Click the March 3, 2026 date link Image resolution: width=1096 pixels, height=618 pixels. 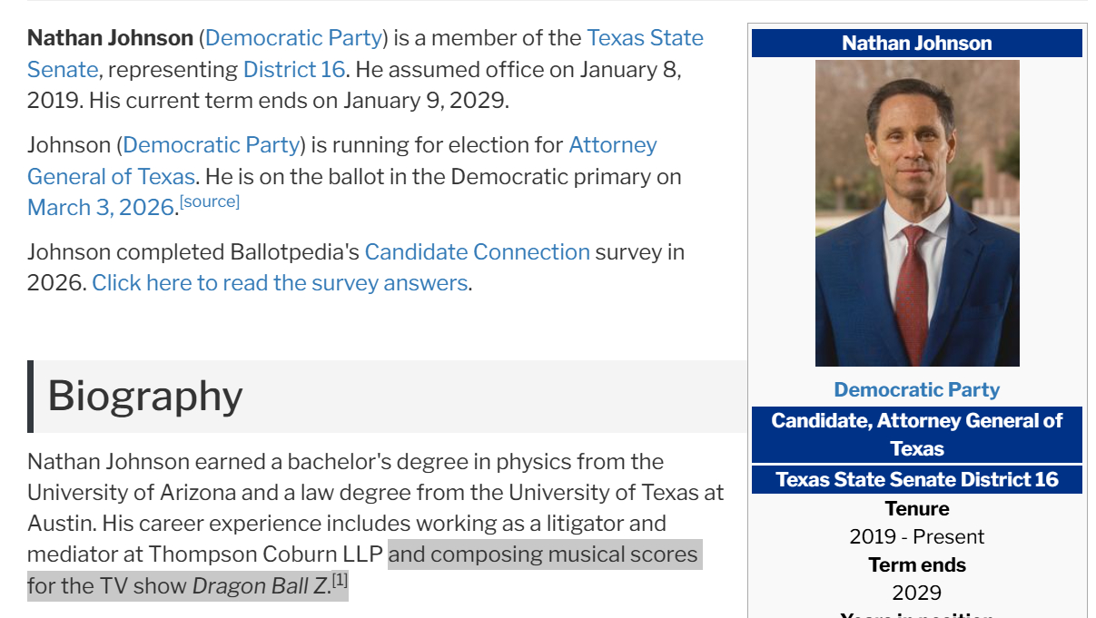pos(100,208)
